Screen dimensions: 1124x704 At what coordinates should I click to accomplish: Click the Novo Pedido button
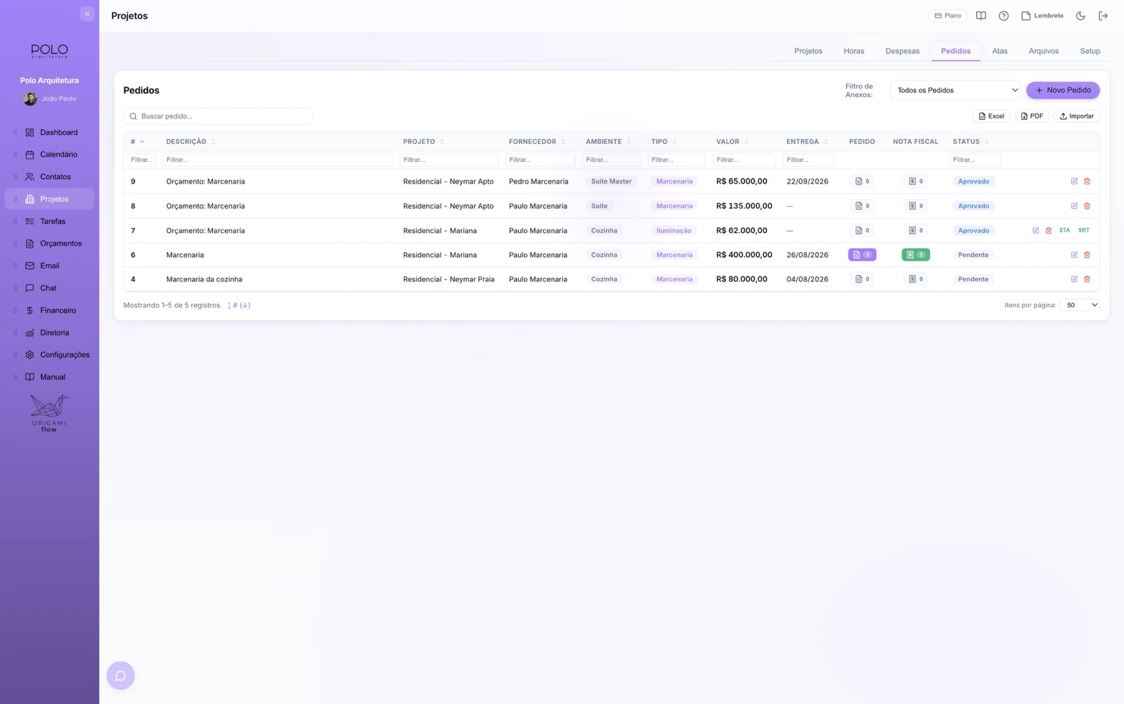[x=1063, y=91]
